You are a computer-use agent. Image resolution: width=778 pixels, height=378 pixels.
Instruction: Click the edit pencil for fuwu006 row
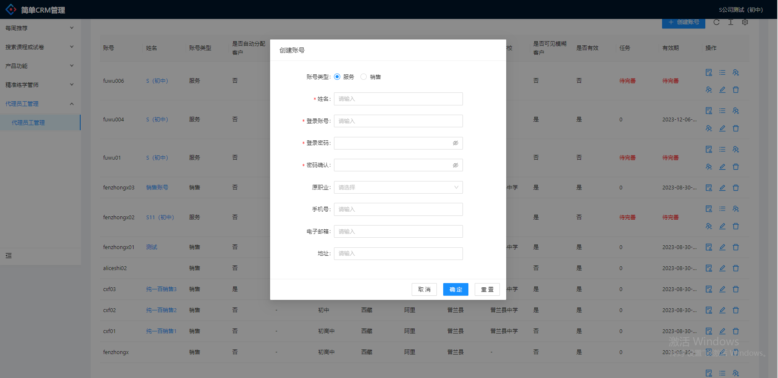click(x=722, y=90)
